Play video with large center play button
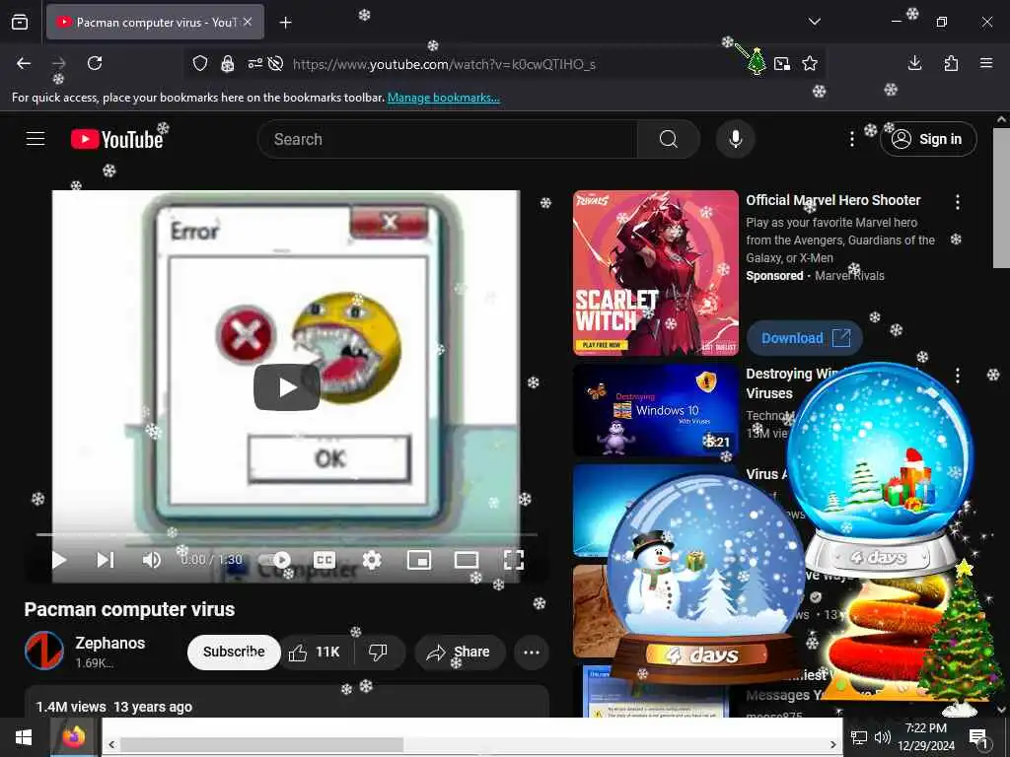This screenshot has width=1010, height=757. coord(287,386)
